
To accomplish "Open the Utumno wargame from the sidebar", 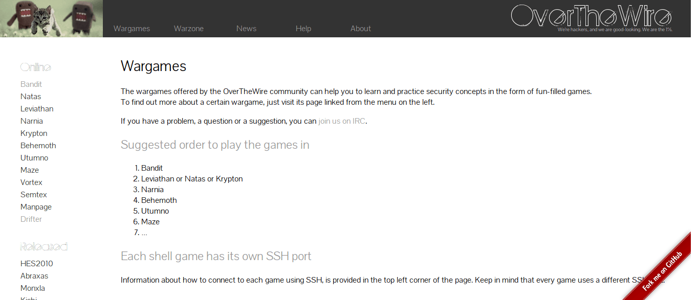I will click(34, 158).
